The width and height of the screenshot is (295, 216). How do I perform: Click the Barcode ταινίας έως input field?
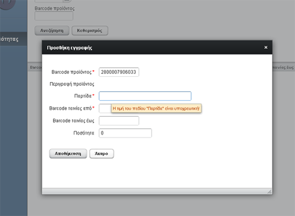(119, 121)
